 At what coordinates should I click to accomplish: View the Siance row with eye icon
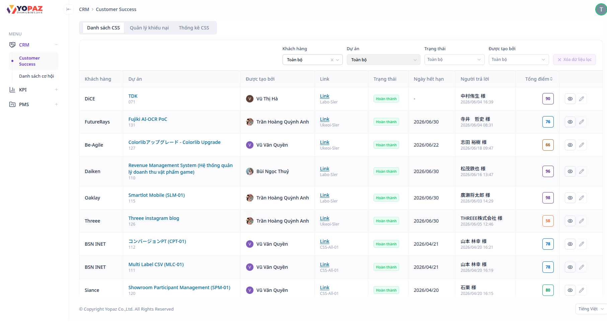pos(570,290)
